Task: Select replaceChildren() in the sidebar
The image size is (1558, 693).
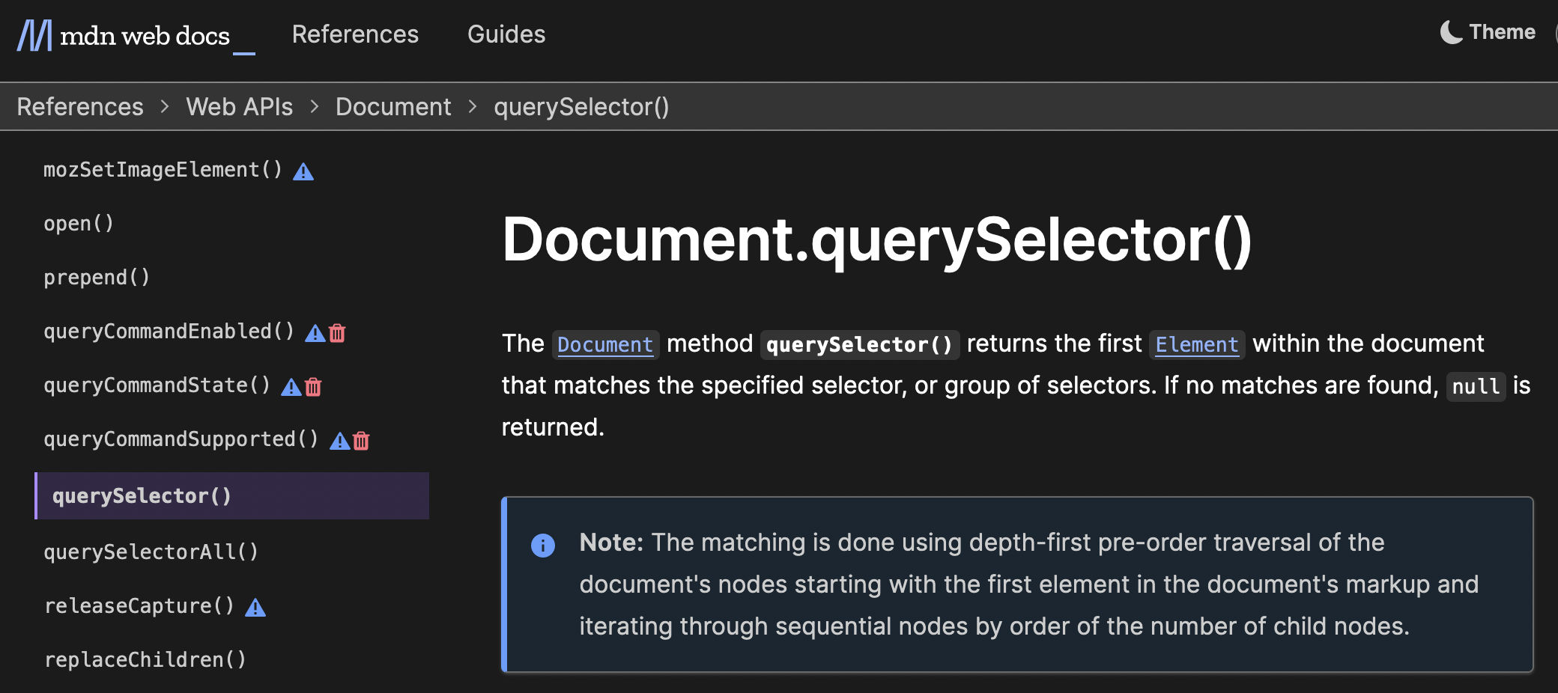Action: 146,659
